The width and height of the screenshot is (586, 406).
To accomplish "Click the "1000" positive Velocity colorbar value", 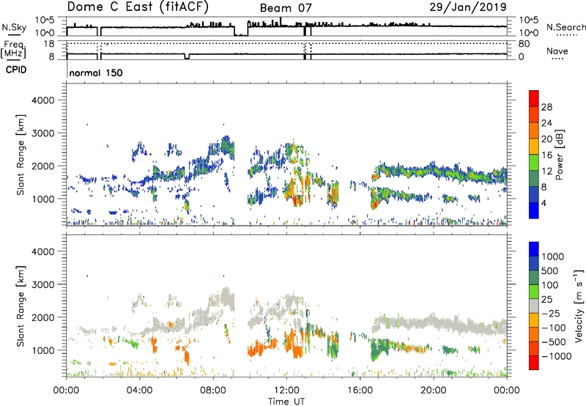I will point(553,256).
